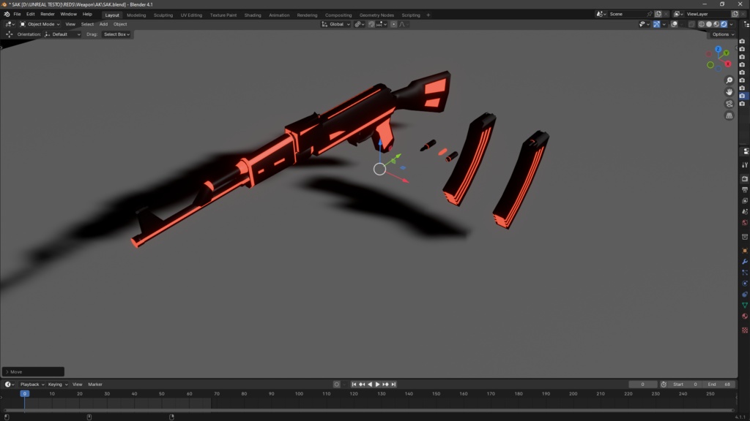
Task: Switch to the Geometry Nodes workspace tab
Action: (x=376, y=15)
